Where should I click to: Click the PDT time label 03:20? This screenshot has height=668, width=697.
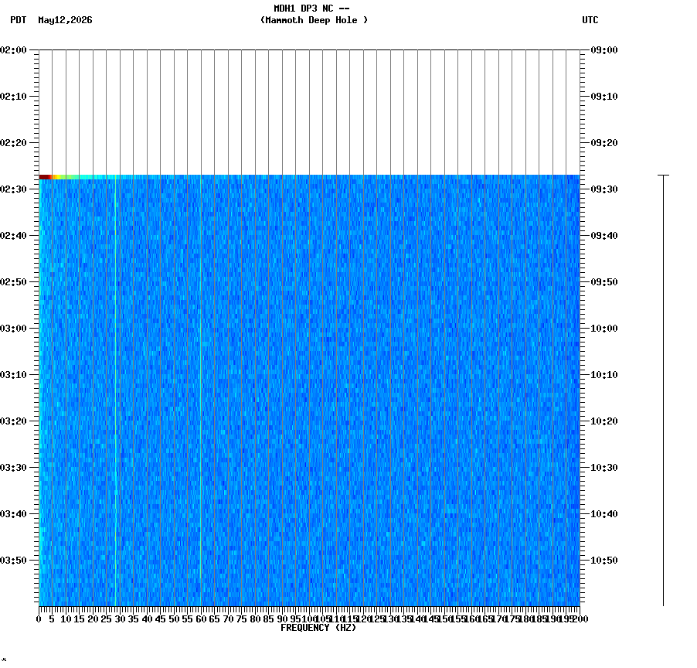[x=14, y=421]
